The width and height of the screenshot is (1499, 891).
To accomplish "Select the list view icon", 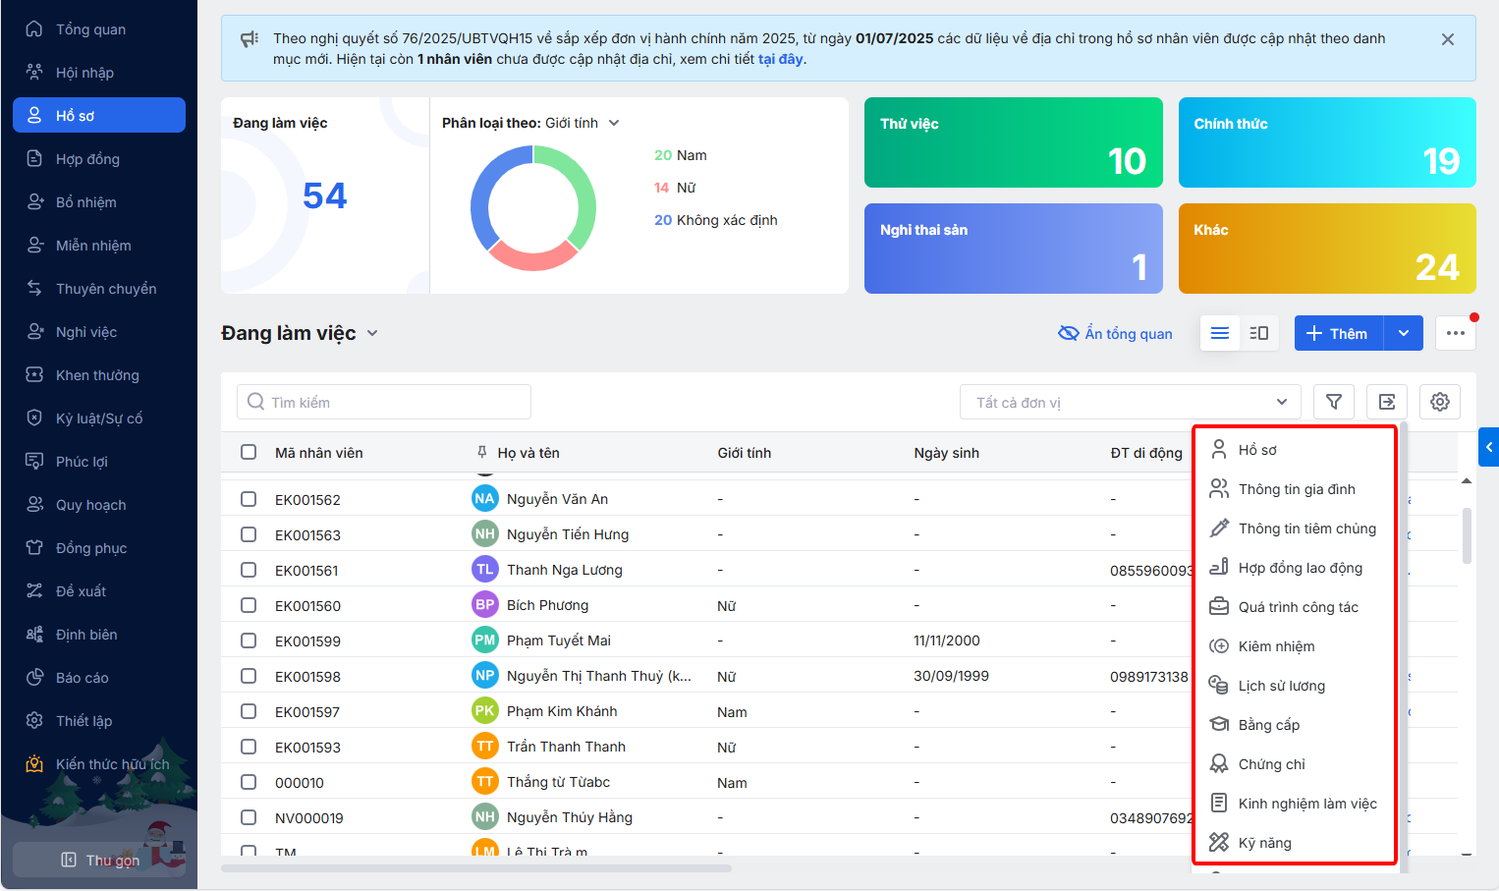I will 1220,333.
